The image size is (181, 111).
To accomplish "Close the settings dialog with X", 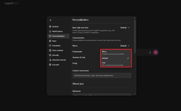I will 50,20.
